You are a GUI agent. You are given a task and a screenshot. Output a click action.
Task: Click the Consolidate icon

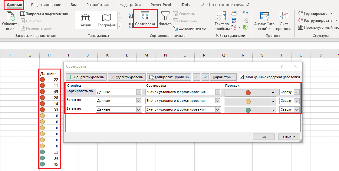tap(245, 13)
